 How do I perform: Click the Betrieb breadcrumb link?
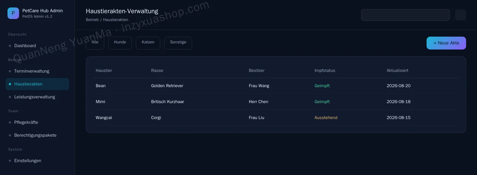point(92,20)
